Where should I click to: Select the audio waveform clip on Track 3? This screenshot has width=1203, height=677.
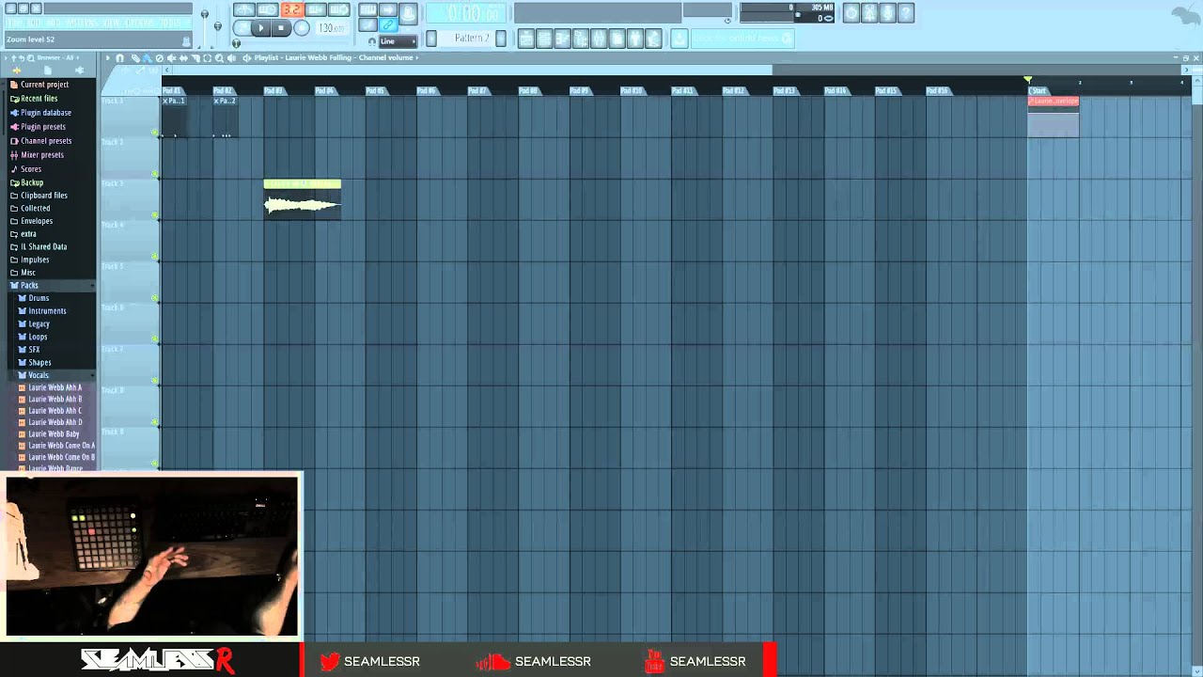(x=303, y=199)
